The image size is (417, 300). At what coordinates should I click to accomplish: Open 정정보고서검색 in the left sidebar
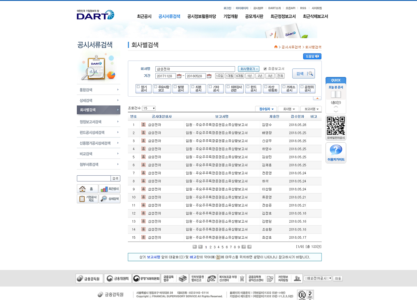[x=99, y=122]
